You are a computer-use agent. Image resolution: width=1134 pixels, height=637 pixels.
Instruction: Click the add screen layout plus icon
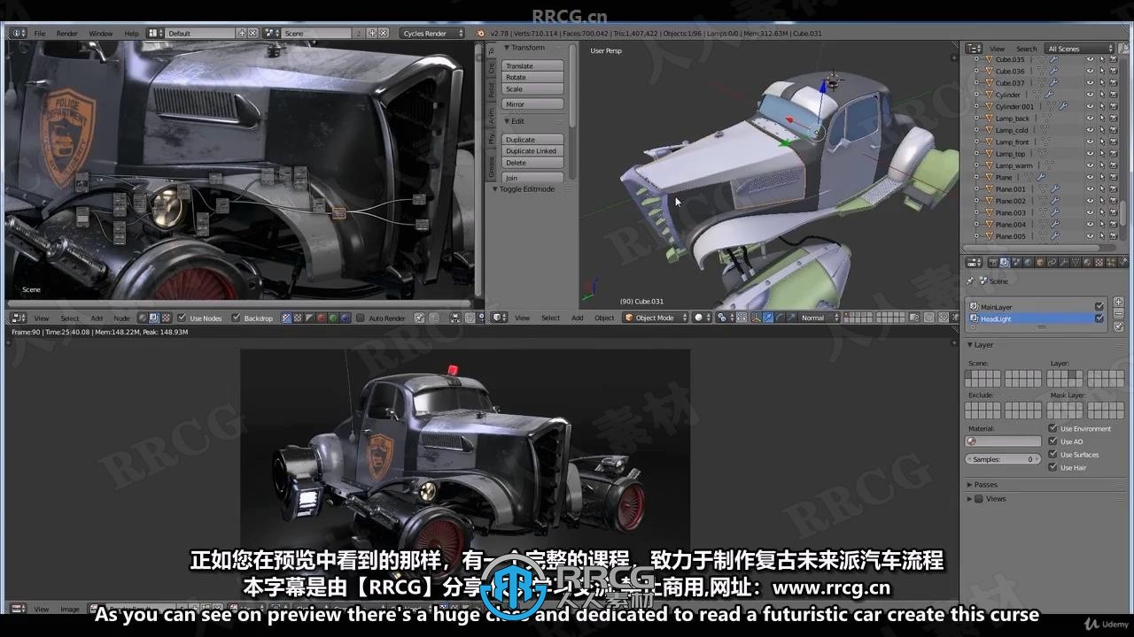[242, 33]
